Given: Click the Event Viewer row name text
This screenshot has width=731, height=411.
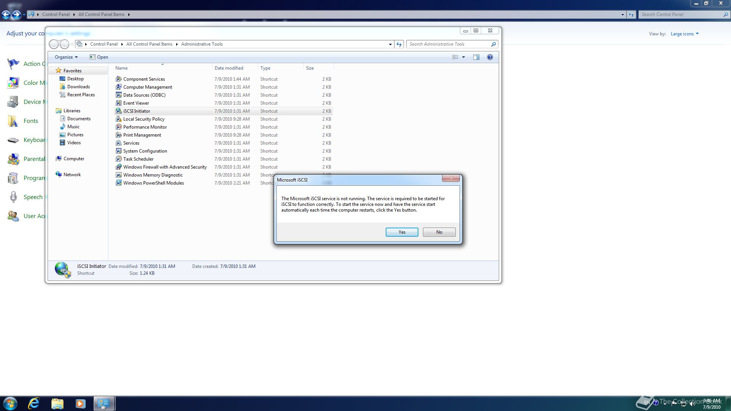Looking at the screenshot, I should click(136, 103).
